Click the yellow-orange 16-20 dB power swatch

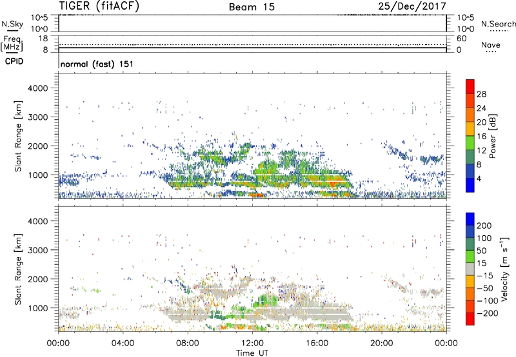[470, 128]
